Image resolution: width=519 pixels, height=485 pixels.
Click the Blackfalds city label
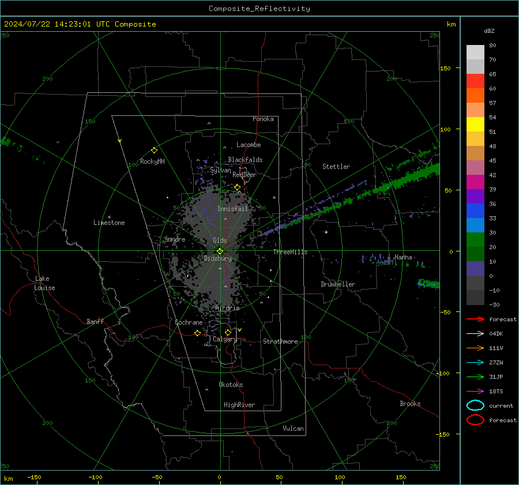(x=245, y=160)
